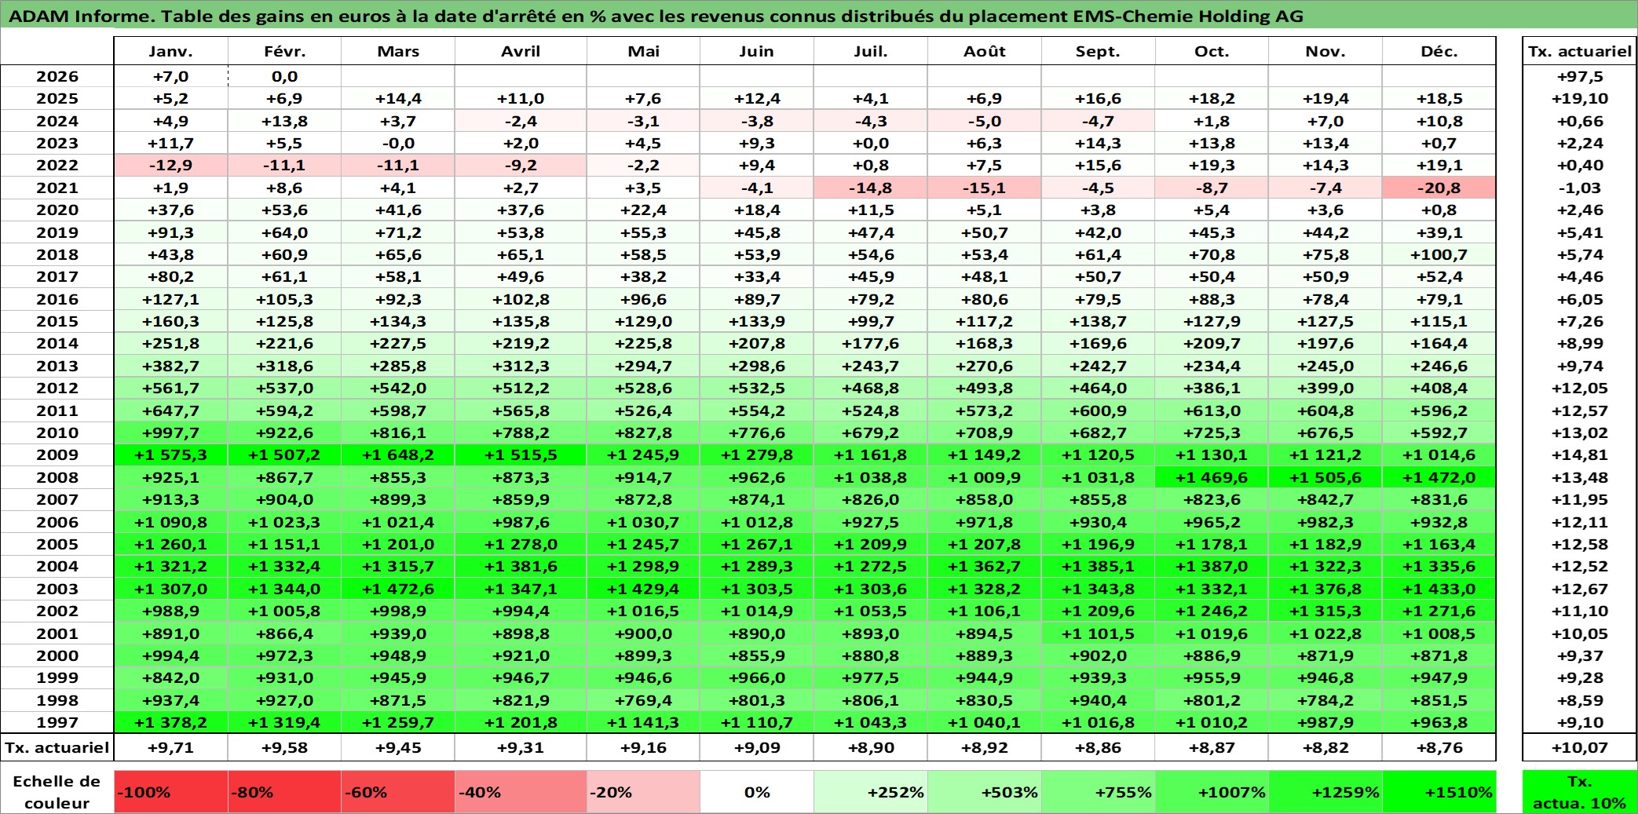Click the +755% color scale swatch
1638x814 pixels.
[x=1099, y=792]
